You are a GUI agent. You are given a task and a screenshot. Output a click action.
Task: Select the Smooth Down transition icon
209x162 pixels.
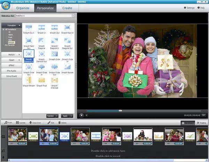(x=29, y=27)
